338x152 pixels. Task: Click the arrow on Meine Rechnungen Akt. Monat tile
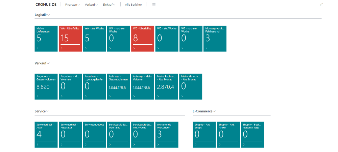158,97
